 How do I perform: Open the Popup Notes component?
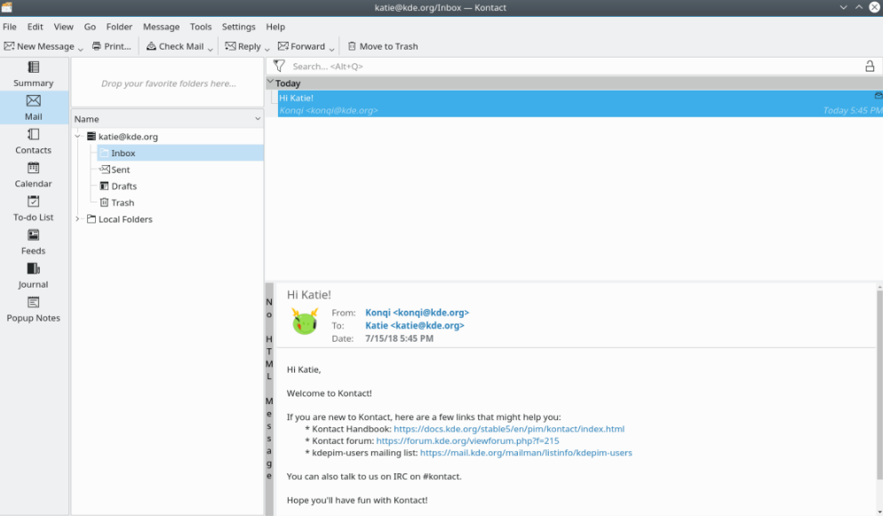click(34, 309)
